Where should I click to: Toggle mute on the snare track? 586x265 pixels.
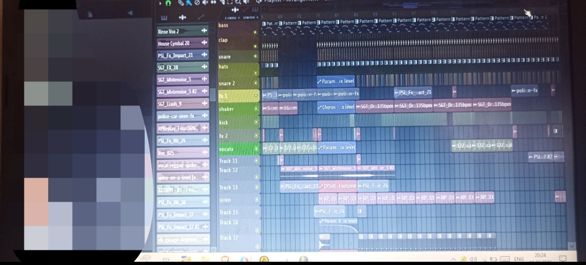pyautogui.click(x=256, y=57)
